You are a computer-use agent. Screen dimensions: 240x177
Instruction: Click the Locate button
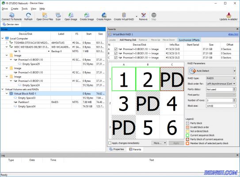[x=112, y=40]
